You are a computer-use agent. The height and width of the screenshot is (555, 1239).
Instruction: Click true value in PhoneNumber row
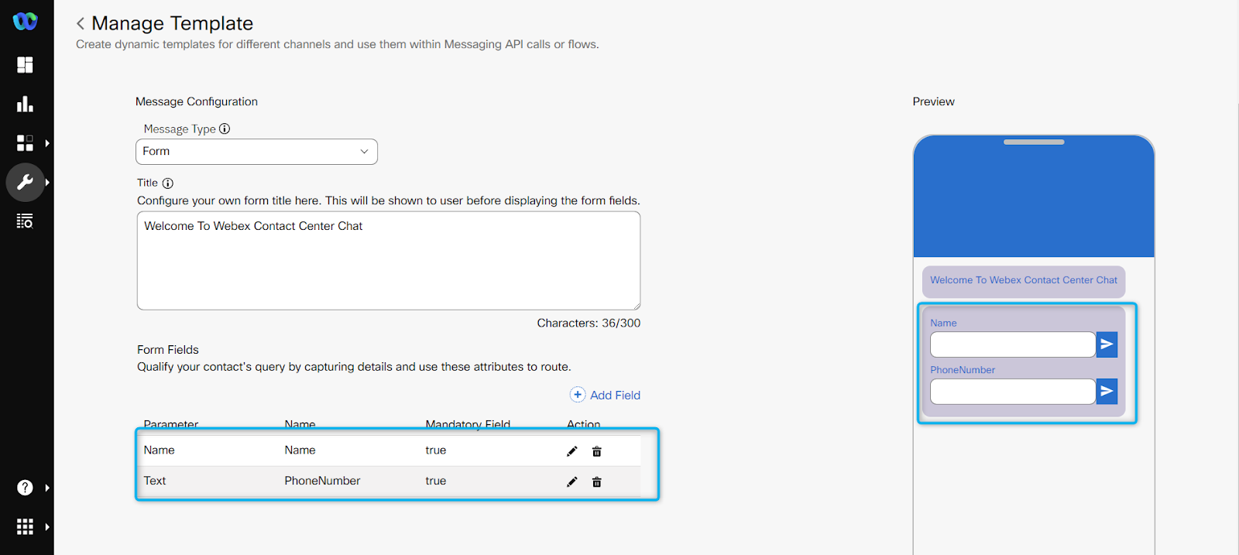pos(436,481)
